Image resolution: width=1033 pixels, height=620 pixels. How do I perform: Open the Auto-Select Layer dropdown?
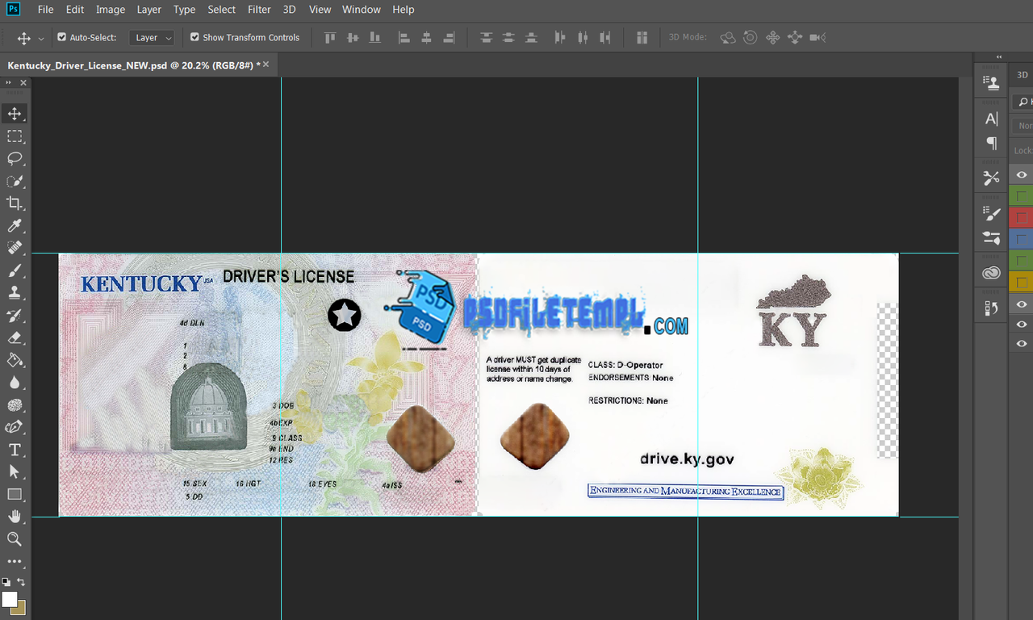tap(152, 37)
